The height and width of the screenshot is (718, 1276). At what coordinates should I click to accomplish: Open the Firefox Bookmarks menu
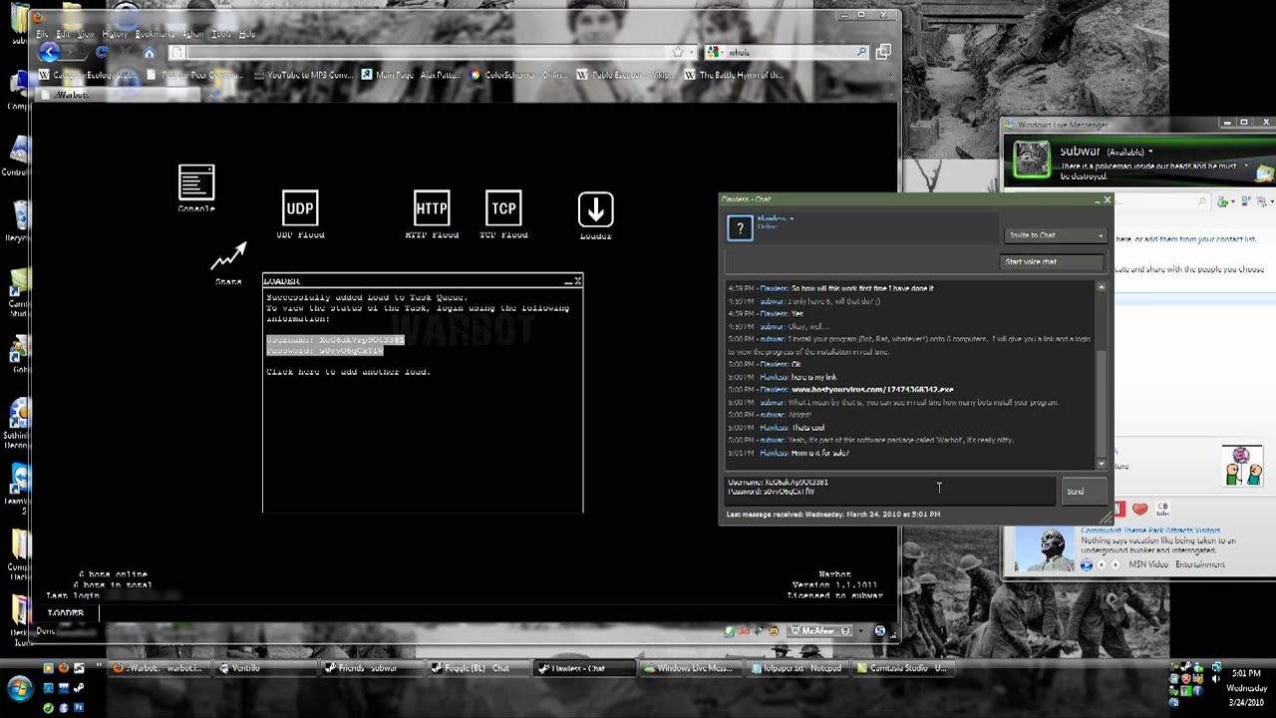[x=155, y=34]
